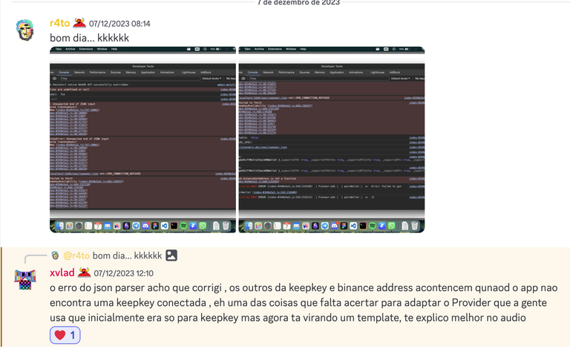Click the @r4to mention in the reply preview

[x=76, y=255]
